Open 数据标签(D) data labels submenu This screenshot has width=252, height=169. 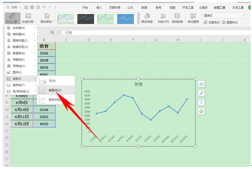pos(21,47)
